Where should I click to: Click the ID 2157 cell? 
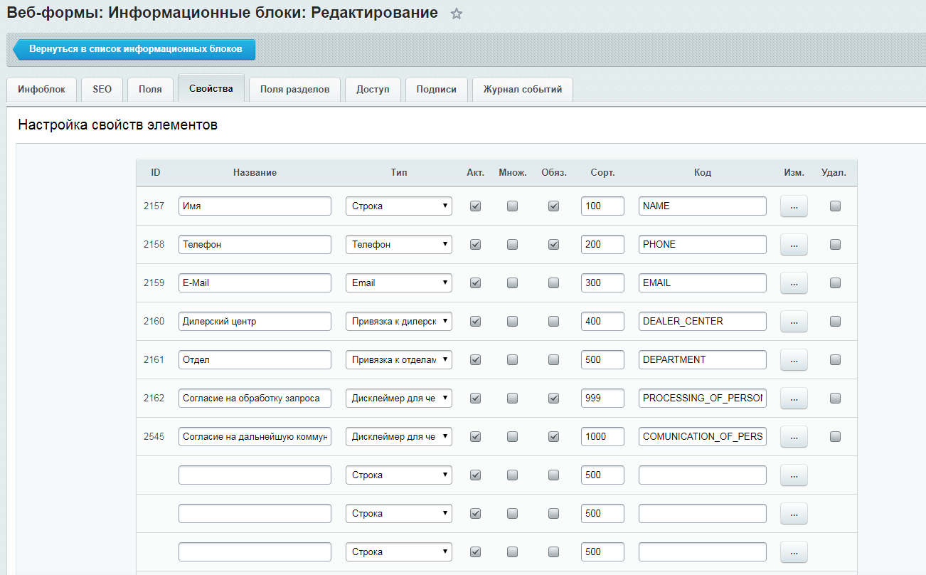click(x=154, y=206)
